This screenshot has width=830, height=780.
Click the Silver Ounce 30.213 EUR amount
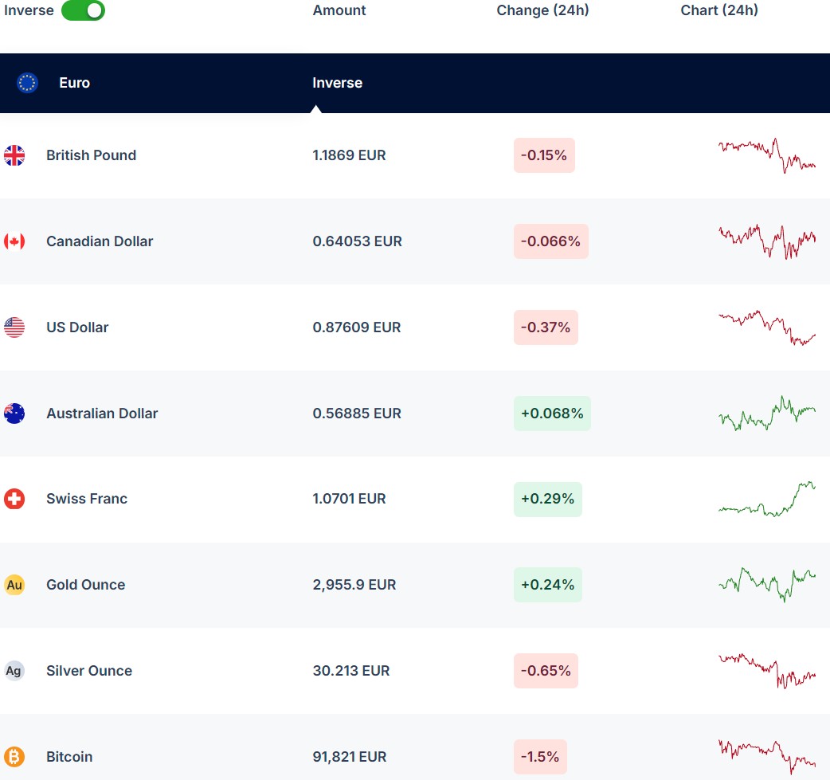coord(351,671)
